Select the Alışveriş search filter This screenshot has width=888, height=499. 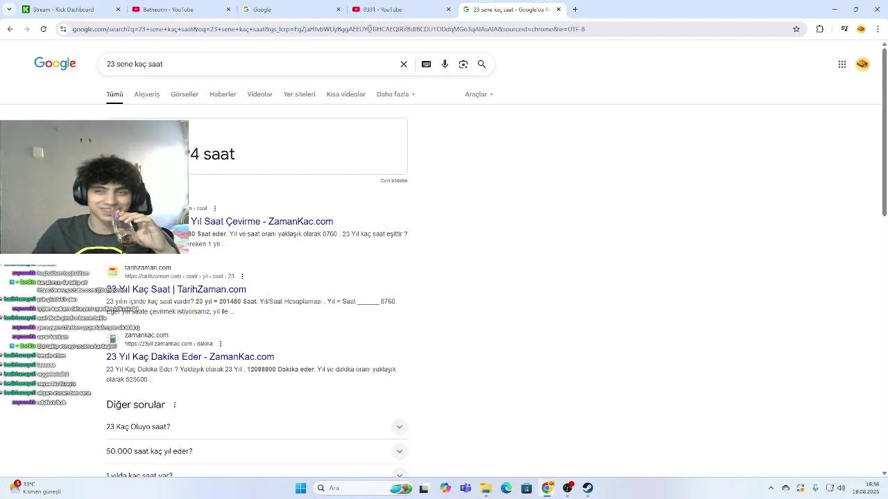click(x=147, y=94)
